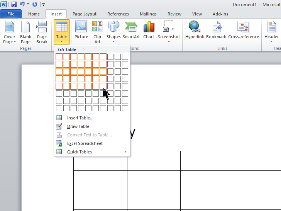Click the Excel Spreadsheet icon in menu
Screen dimensions: 281x211
[x=59, y=143]
